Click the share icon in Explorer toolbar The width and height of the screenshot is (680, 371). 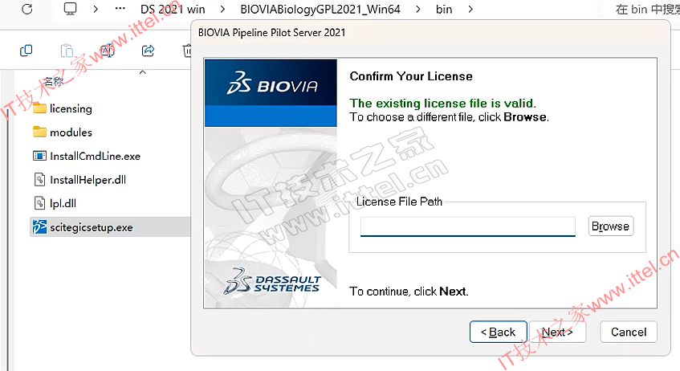[148, 51]
